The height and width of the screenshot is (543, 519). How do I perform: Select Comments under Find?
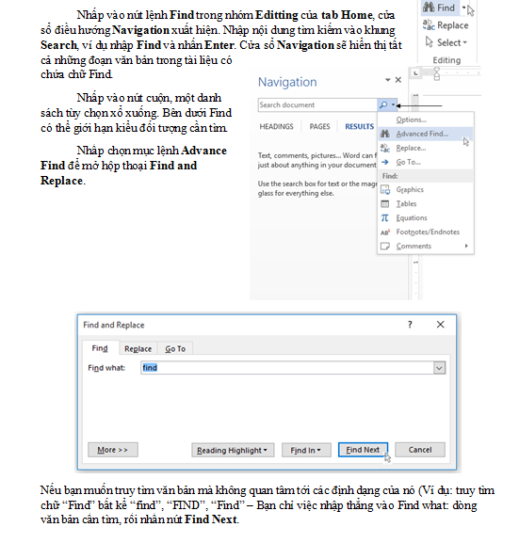tap(426, 247)
